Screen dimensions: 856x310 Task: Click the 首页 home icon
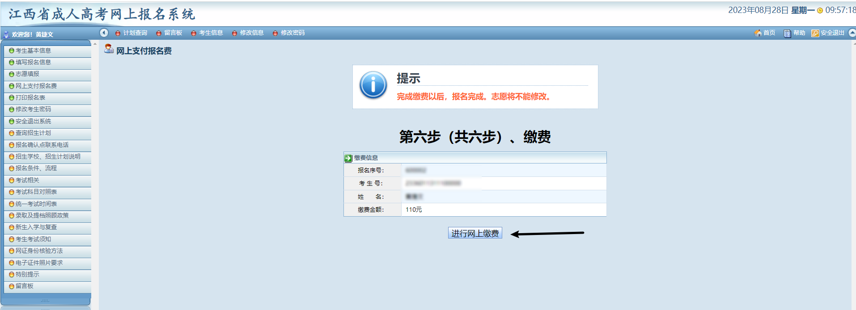coord(758,33)
